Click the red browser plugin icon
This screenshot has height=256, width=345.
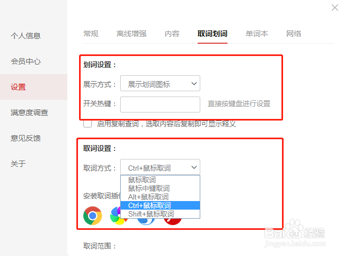[x=172, y=221]
